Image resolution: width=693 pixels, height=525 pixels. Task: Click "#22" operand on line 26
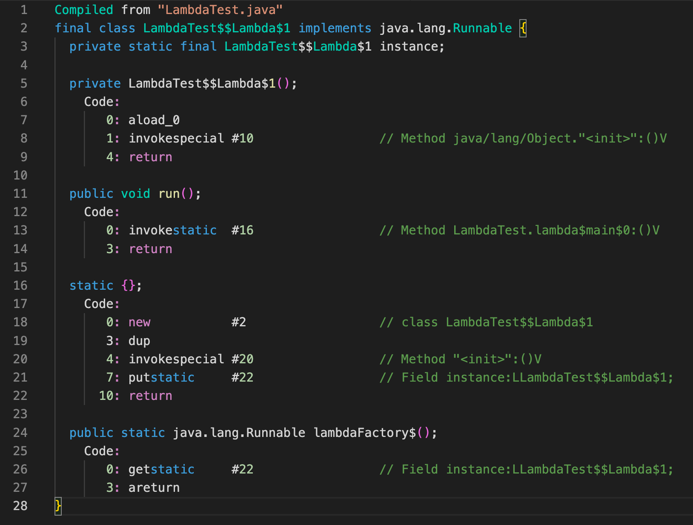[x=243, y=469]
